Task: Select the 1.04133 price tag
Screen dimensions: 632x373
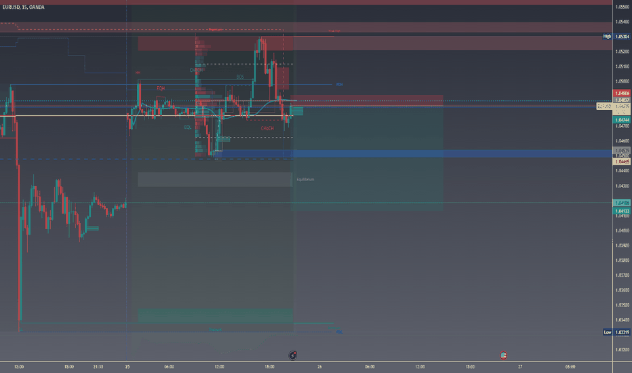Action: (622, 211)
